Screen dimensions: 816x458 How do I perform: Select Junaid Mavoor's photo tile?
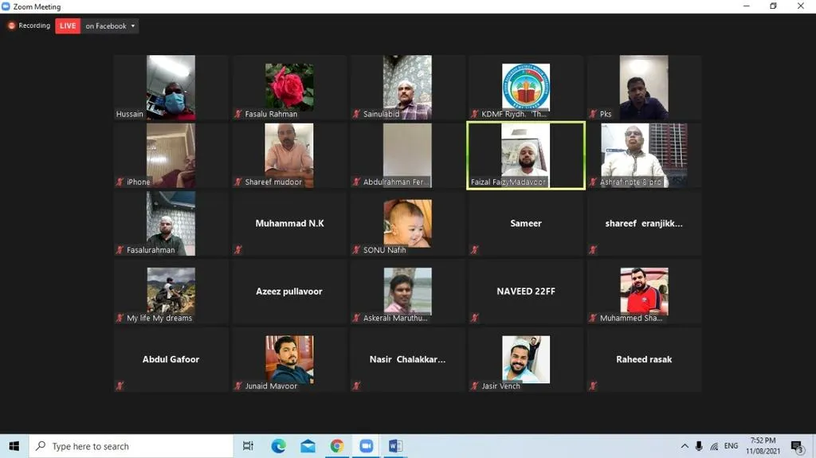(x=289, y=360)
